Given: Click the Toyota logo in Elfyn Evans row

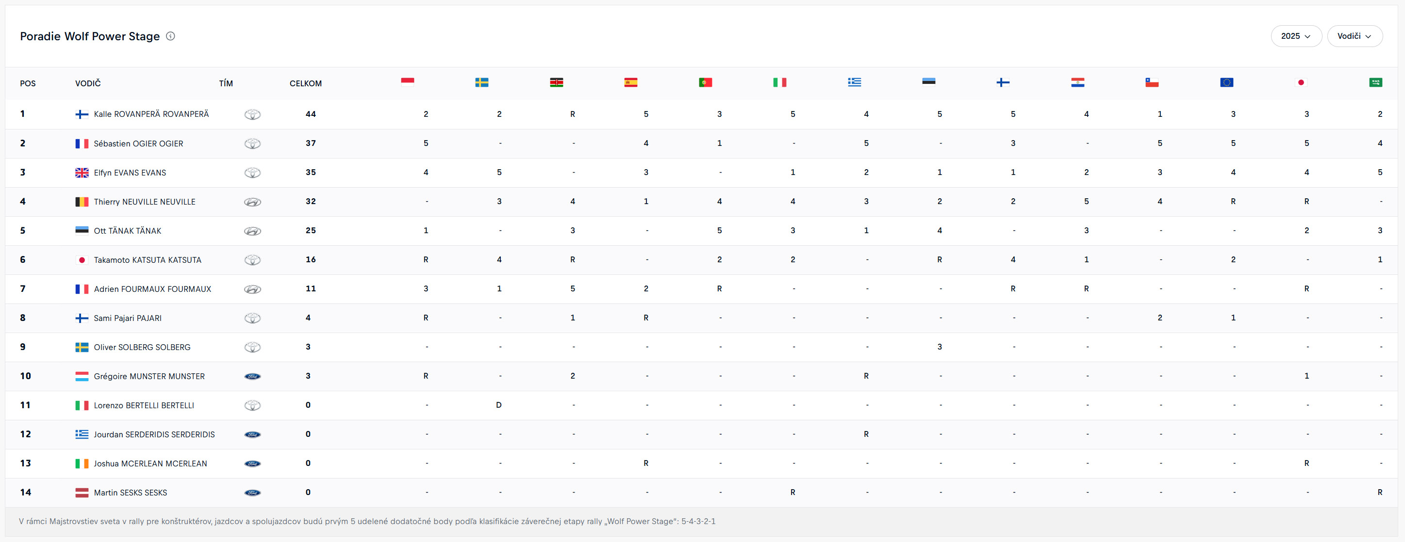Looking at the screenshot, I should pyautogui.click(x=252, y=173).
